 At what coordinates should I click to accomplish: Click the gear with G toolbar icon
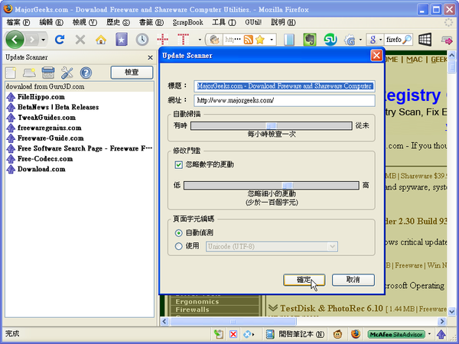pyautogui.click(x=350, y=40)
